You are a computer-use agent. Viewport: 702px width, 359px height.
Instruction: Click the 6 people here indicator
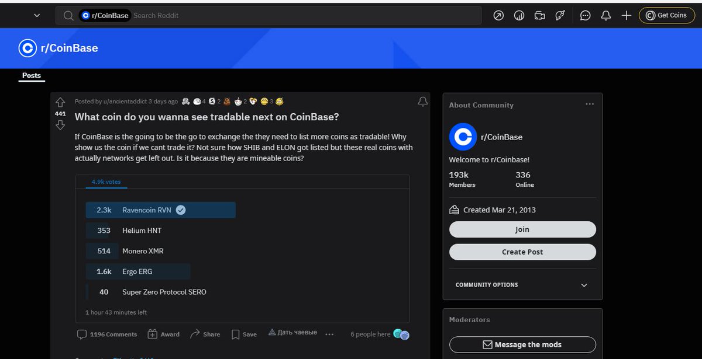370,334
